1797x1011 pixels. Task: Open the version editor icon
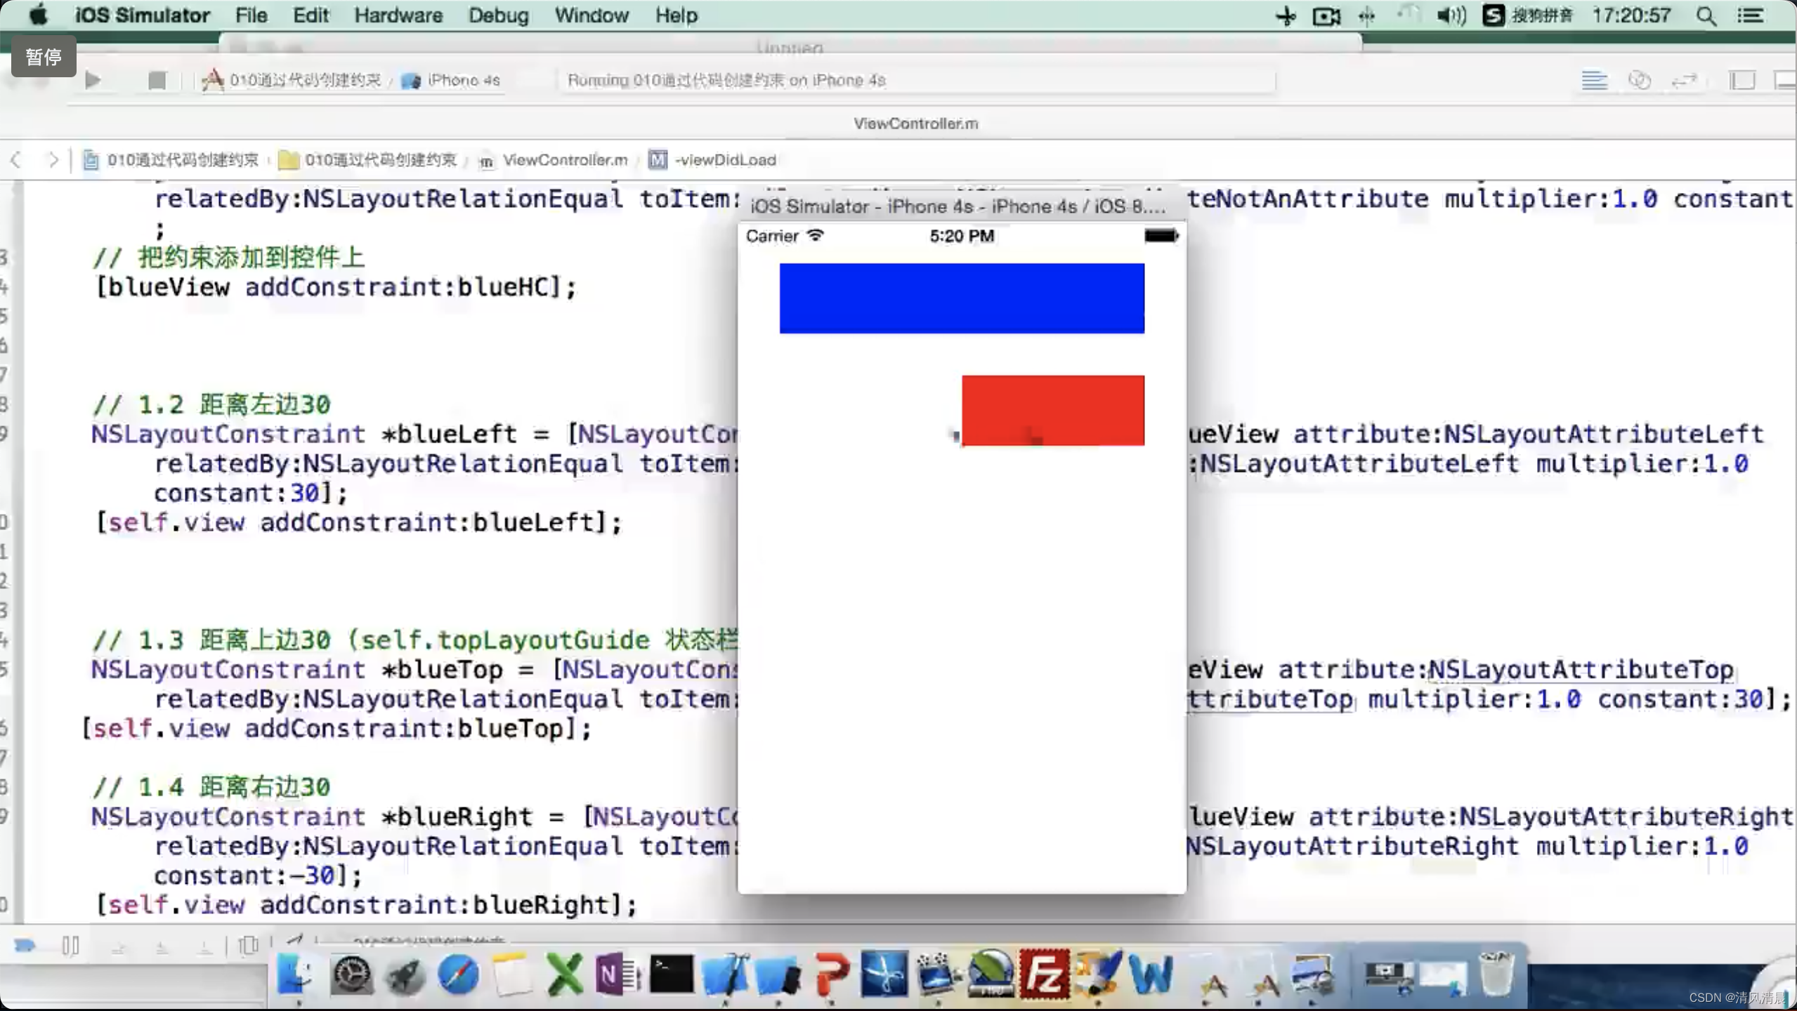tap(1684, 80)
